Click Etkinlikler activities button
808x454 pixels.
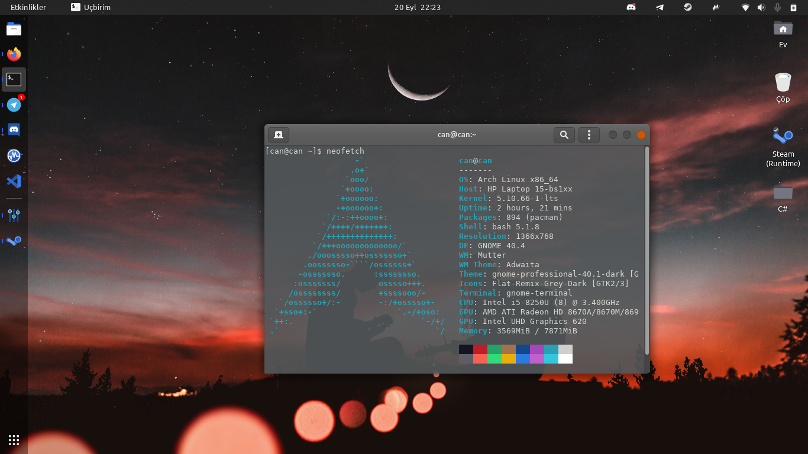pyautogui.click(x=28, y=8)
